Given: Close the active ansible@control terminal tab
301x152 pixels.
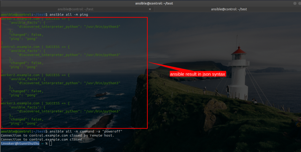Looking at the screenshot, I should pyautogui.click(x=150, y=9).
